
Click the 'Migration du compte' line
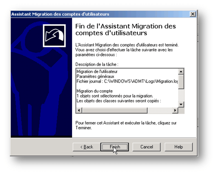95,91
